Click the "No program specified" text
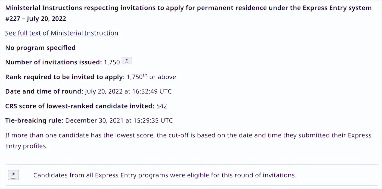The height and width of the screenshot is (189, 382). coord(40,48)
